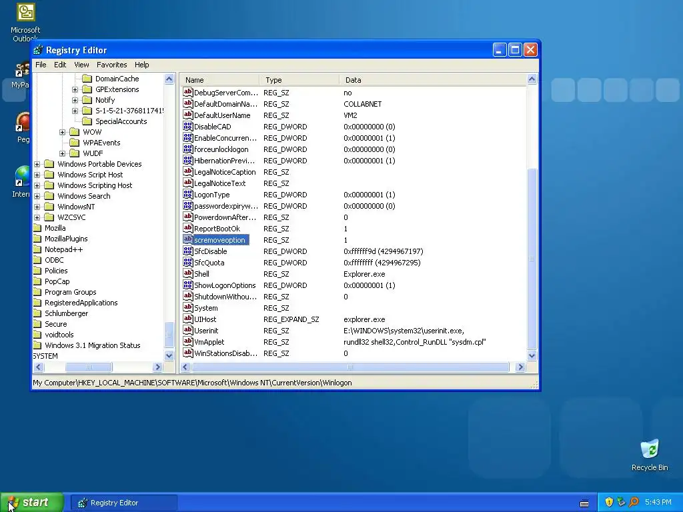Viewport: 683px width, 512px height.
Task: Expand the WZCSVC tree node
Action: (x=37, y=217)
